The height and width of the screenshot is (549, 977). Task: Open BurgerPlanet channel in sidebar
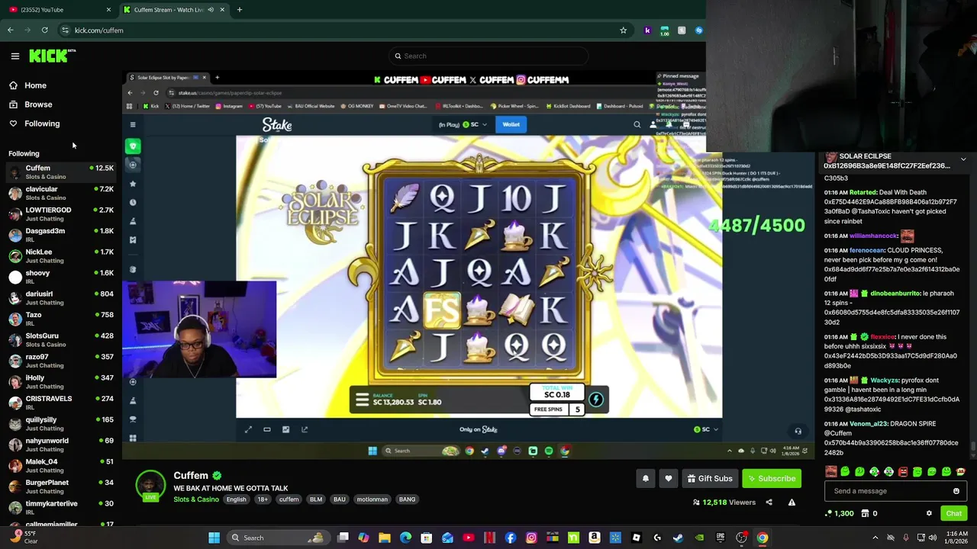pyautogui.click(x=61, y=486)
